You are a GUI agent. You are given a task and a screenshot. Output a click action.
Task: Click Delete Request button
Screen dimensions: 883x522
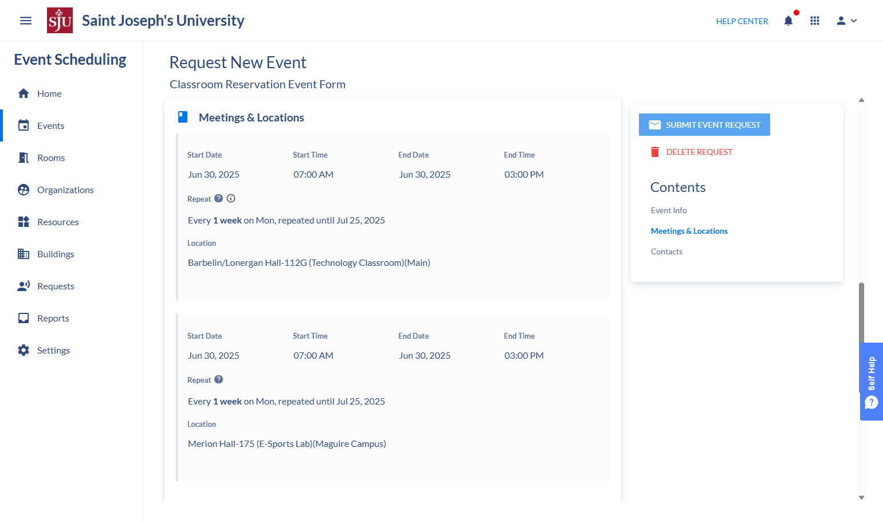[692, 152]
